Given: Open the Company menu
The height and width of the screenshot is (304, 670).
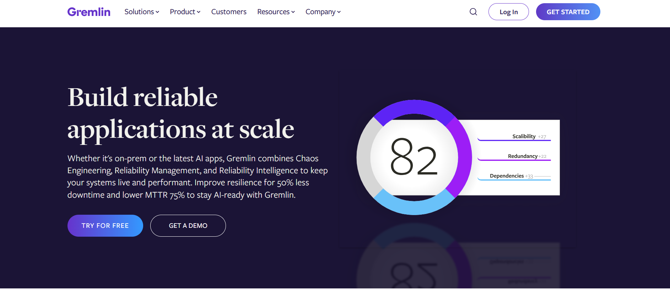Looking at the screenshot, I should click(x=323, y=12).
